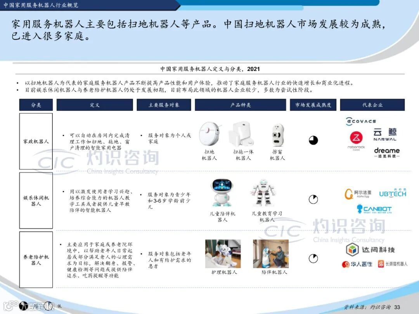
Task: Click the 产品种类 column header
Action: [x=240, y=105]
